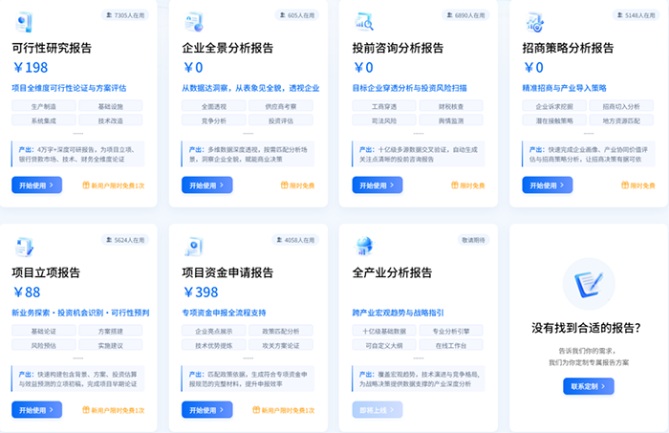The width and height of the screenshot is (669, 433).
Task: Click the 7305人在用 user count badge
Action: [125, 15]
